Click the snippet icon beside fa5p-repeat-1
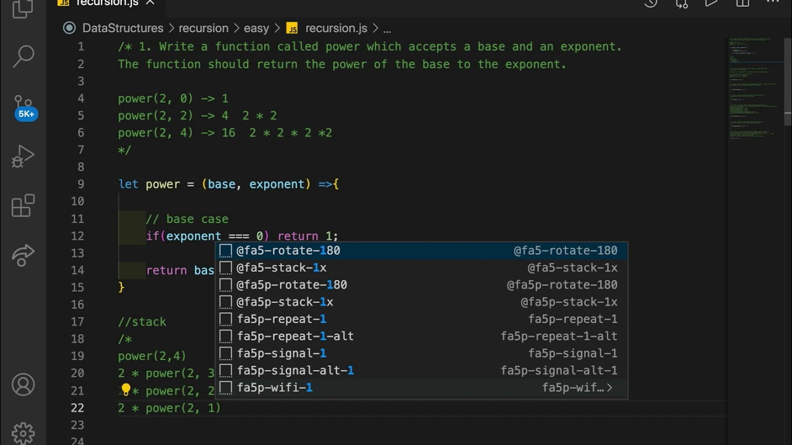Viewport: 792px width, 445px height. pyautogui.click(x=226, y=319)
